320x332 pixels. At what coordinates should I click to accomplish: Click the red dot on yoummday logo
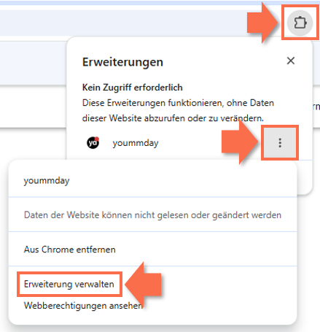coord(97,139)
